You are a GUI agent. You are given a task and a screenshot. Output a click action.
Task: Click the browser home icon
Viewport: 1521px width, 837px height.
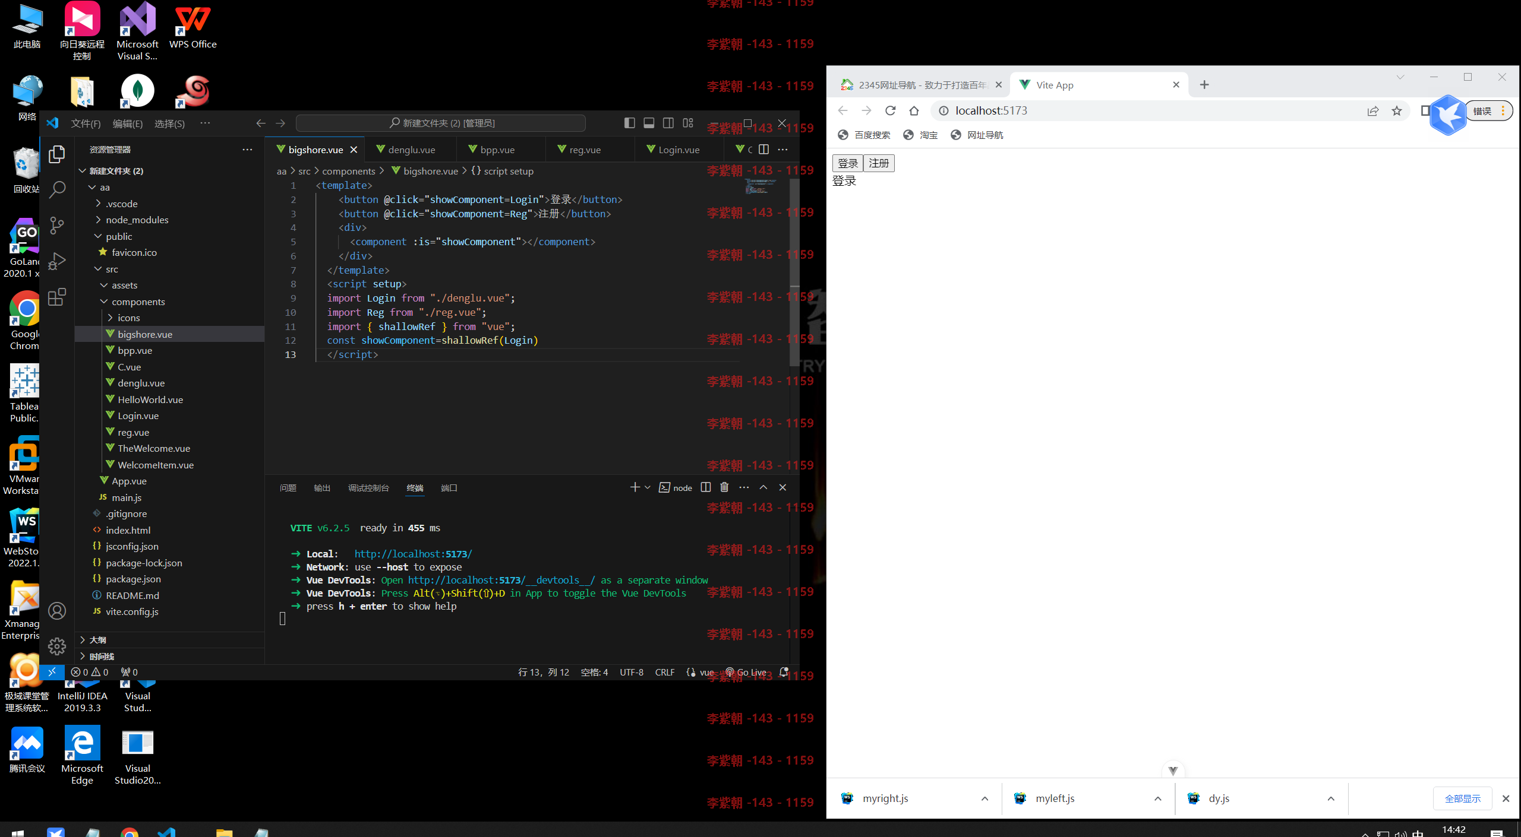tap(914, 110)
